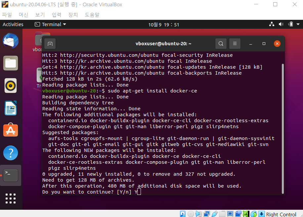This screenshot has height=217, width=303.
Task: Open a new terminal tab
Action: (50, 44)
